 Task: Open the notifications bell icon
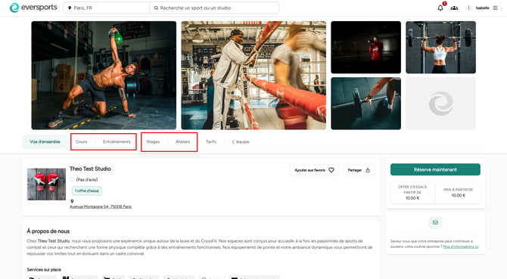(440, 8)
